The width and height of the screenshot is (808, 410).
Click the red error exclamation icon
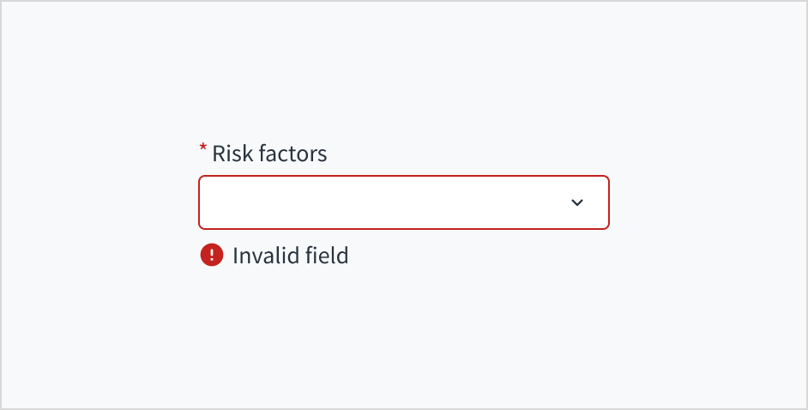[211, 255]
